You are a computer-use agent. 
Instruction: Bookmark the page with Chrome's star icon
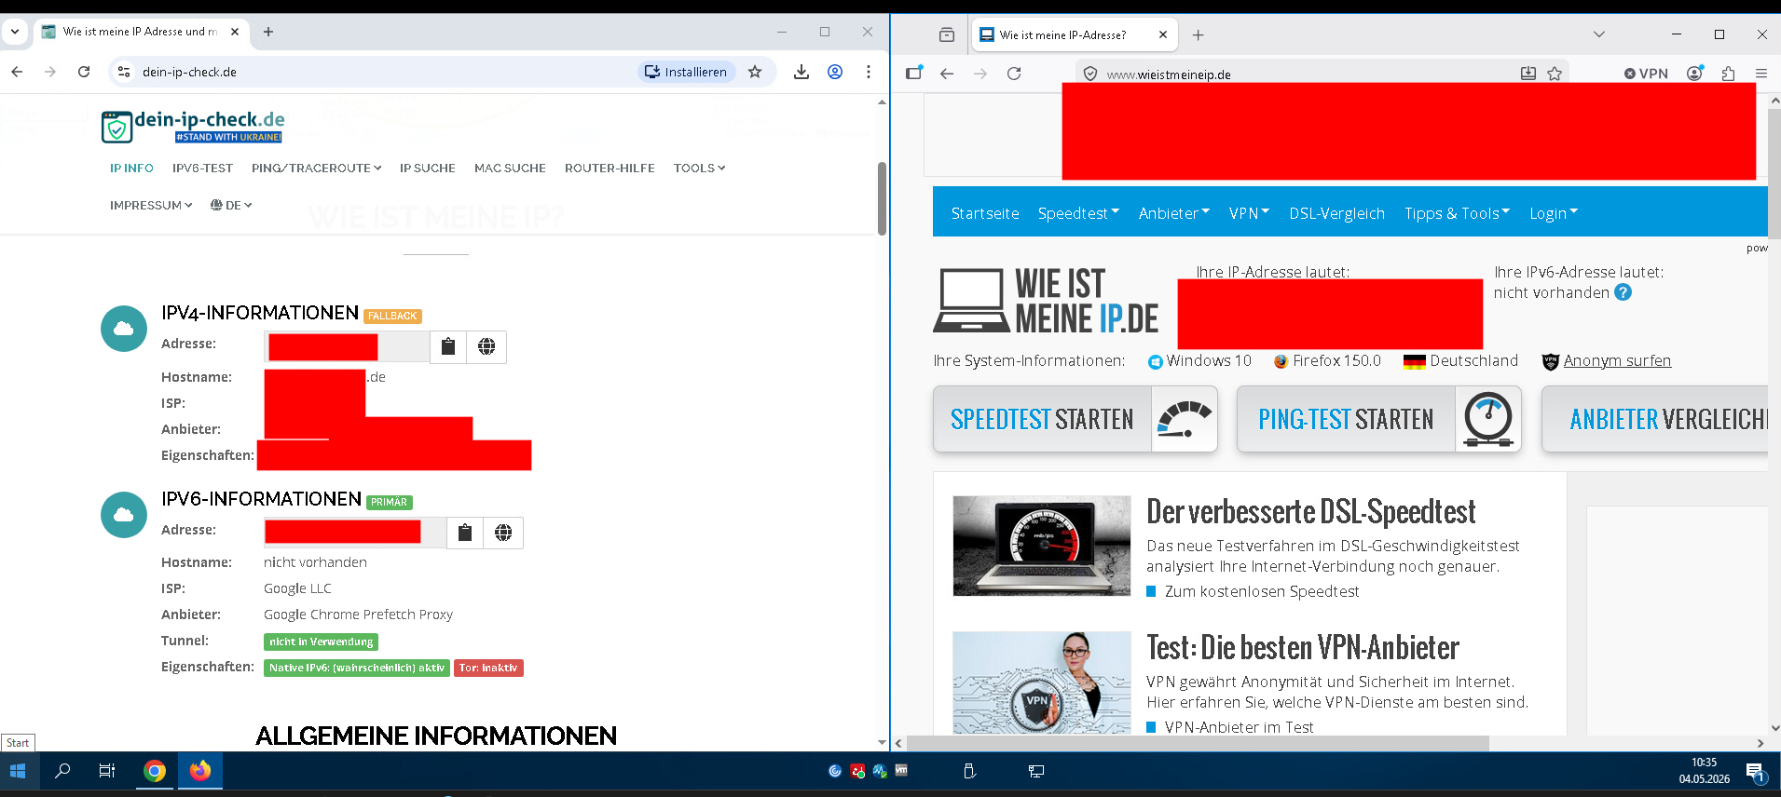point(755,72)
